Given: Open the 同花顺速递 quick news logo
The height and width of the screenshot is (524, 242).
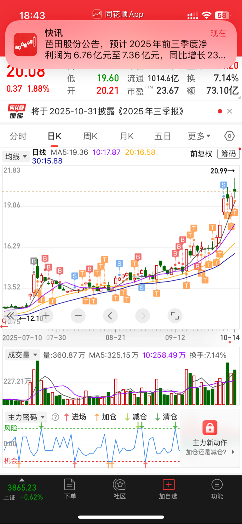Looking at the screenshot, I should [x=17, y=112].
